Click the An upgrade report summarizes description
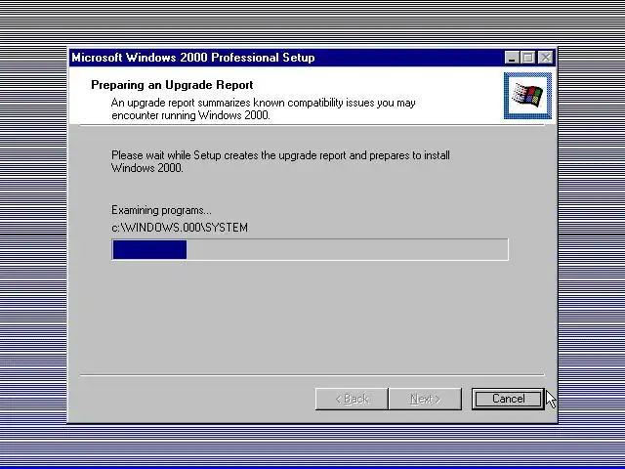The image size is (625, 469). tap(263, 108)
